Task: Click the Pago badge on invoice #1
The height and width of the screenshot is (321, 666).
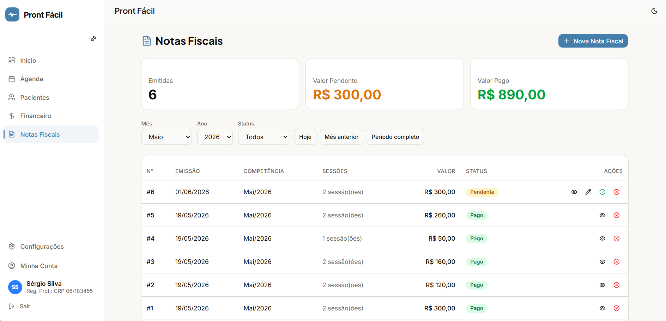Action: (477, 308)
